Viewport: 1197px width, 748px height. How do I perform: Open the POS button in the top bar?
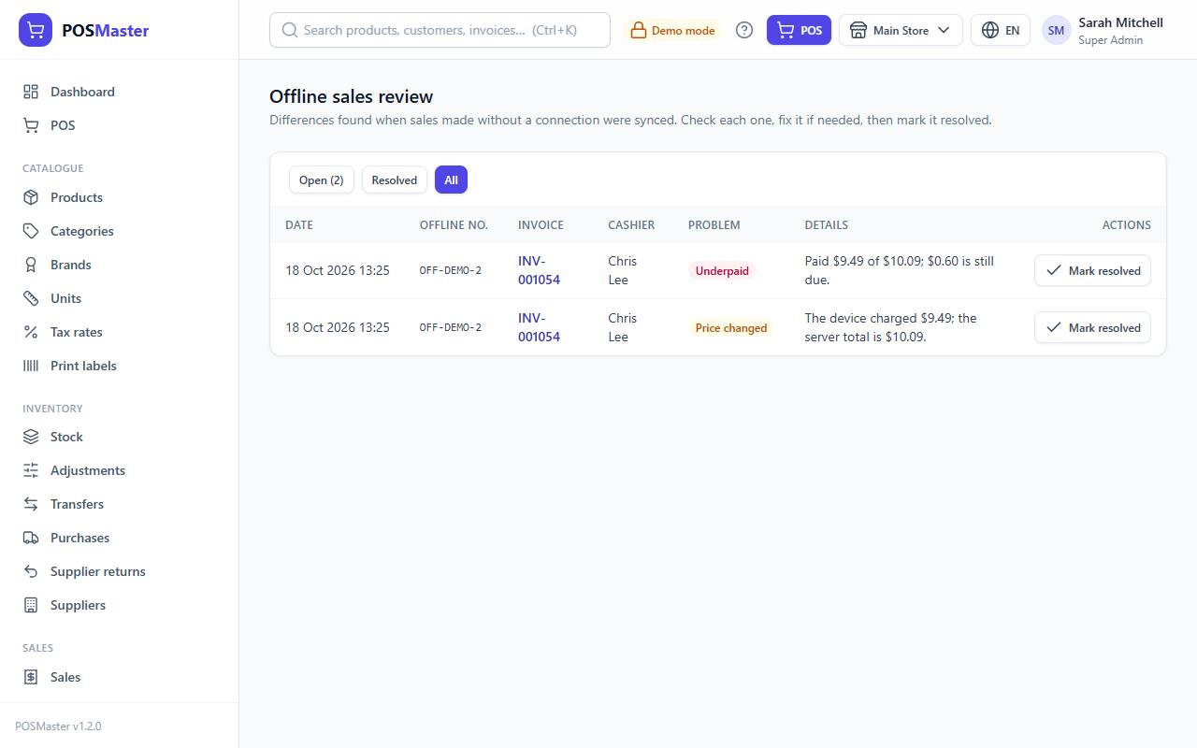(799, 30)
